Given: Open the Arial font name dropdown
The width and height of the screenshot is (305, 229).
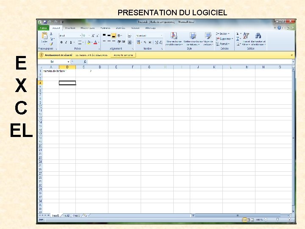Looking at the screenshot, I should click(x=80, y=36).
